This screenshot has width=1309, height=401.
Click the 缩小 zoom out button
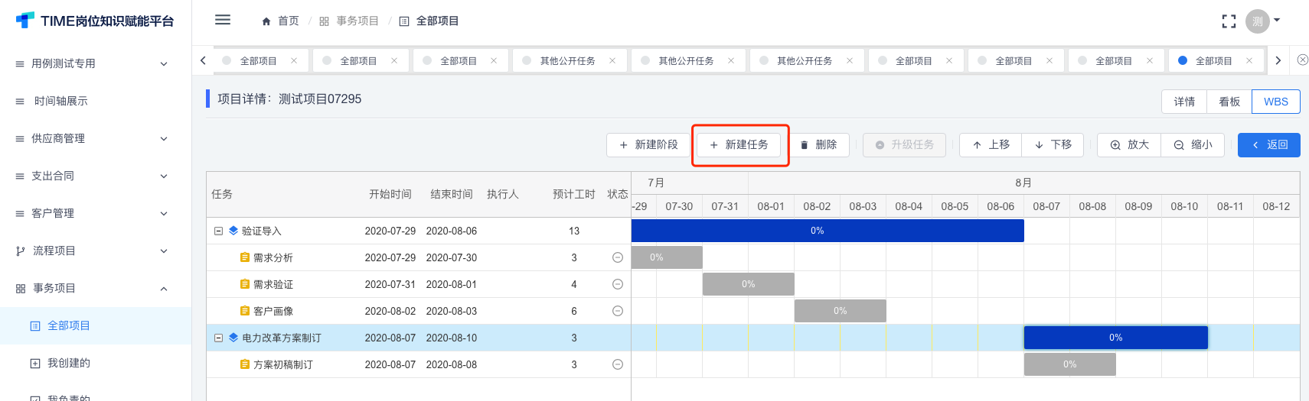click(1193, 145)
